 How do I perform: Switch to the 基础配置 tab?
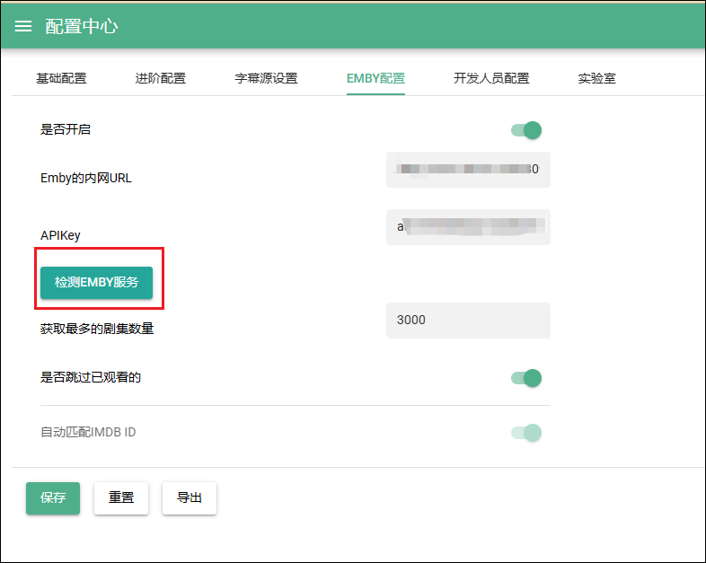pyautogui.click(x=61, y=78)
